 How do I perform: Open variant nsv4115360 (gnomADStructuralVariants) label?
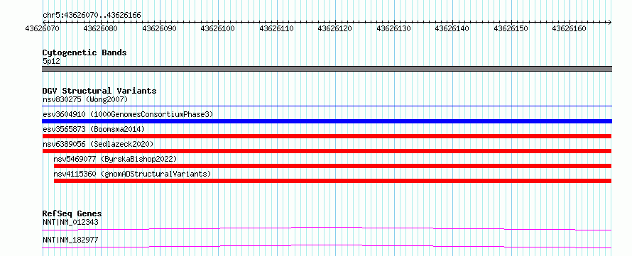click(x=132, y=174)
